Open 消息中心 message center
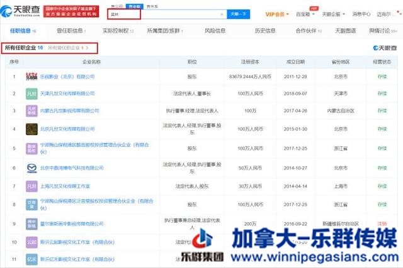Viewport: 403px width, 268px height. [361, 14]
